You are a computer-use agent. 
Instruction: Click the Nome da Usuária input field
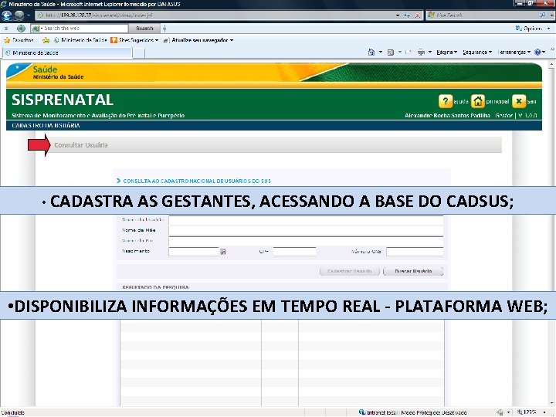click(x=306, y=220)
